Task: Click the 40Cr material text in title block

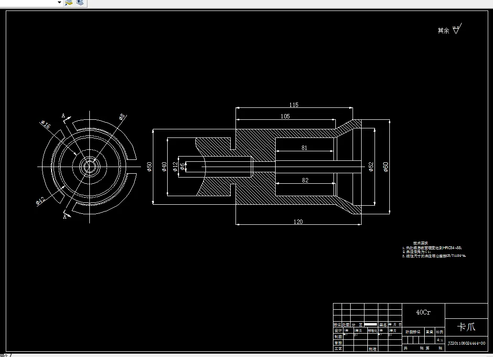Action: coord(423,312)
